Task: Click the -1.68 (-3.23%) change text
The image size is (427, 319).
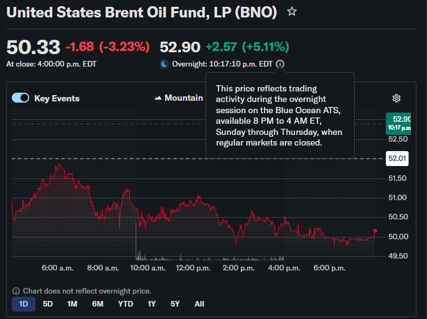Action: coord(108,47)
